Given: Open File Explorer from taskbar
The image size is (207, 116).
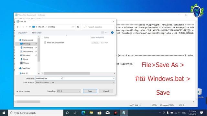Looking at the screenshot, I should coord(91,113).
